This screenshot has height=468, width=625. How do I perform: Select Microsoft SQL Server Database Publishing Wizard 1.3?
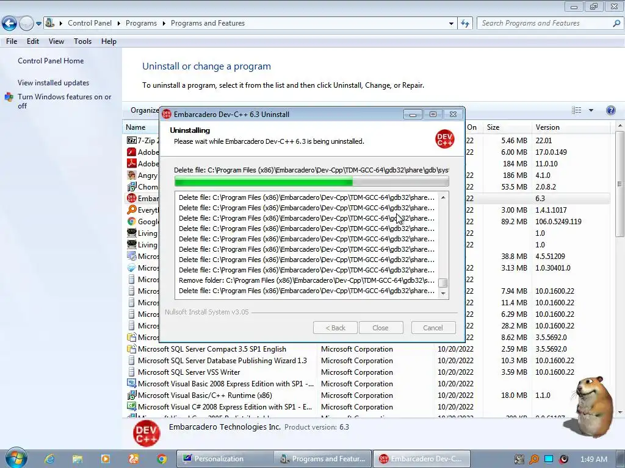222,361
